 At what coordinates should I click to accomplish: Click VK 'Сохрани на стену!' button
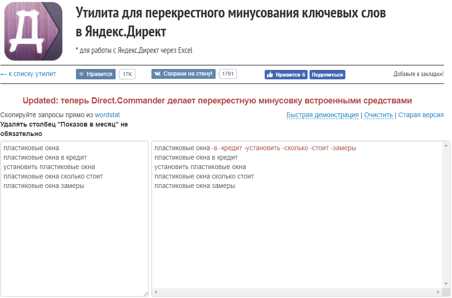(184, 74)
